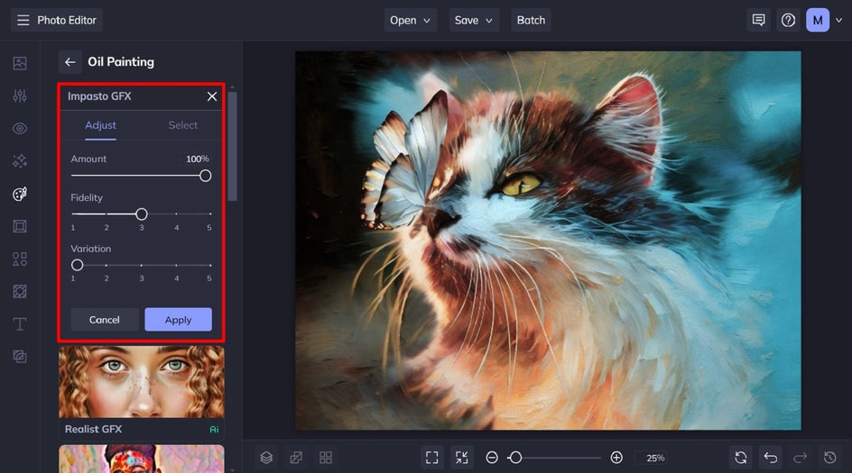Image resolution: width=852 pixels, height=473 pixels.
Task: Cancel the Impasto GFX effect
Action: point(105,320)
